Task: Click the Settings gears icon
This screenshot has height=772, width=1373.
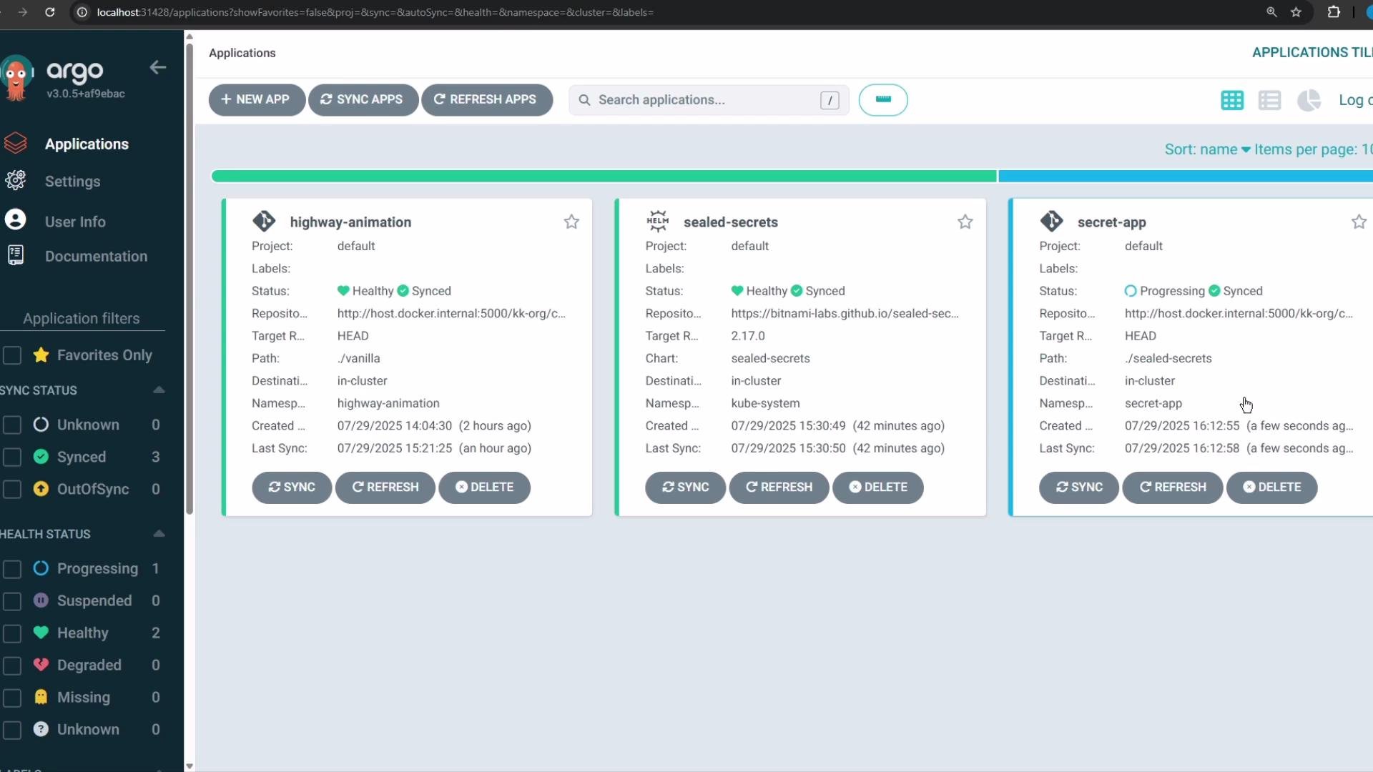Action: tap(15, 180)
